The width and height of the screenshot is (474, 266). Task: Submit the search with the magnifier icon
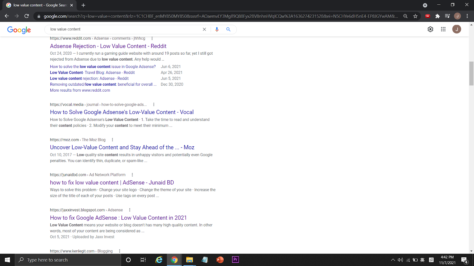(x=228, y=29)
